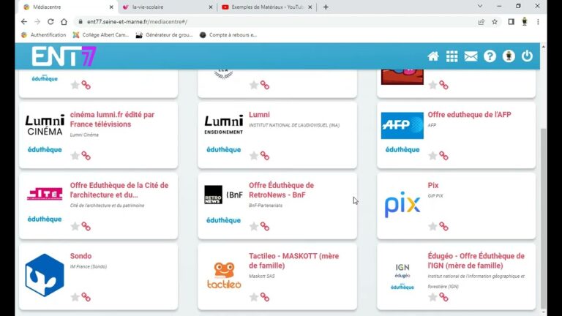Toggle favorite star on Édugéo card
The height and width of the screenshot is (316, 562).
pyautogui.click(x=432, y=297)
